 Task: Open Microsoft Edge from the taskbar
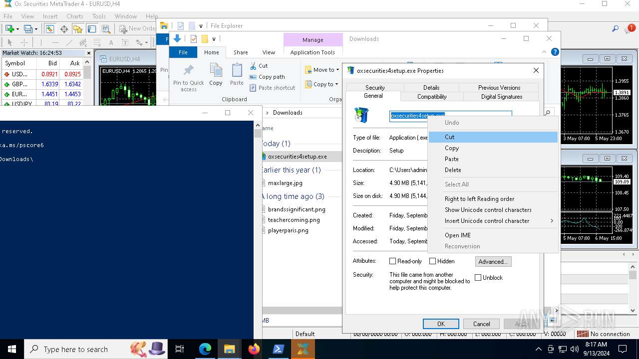coord(205,349)
